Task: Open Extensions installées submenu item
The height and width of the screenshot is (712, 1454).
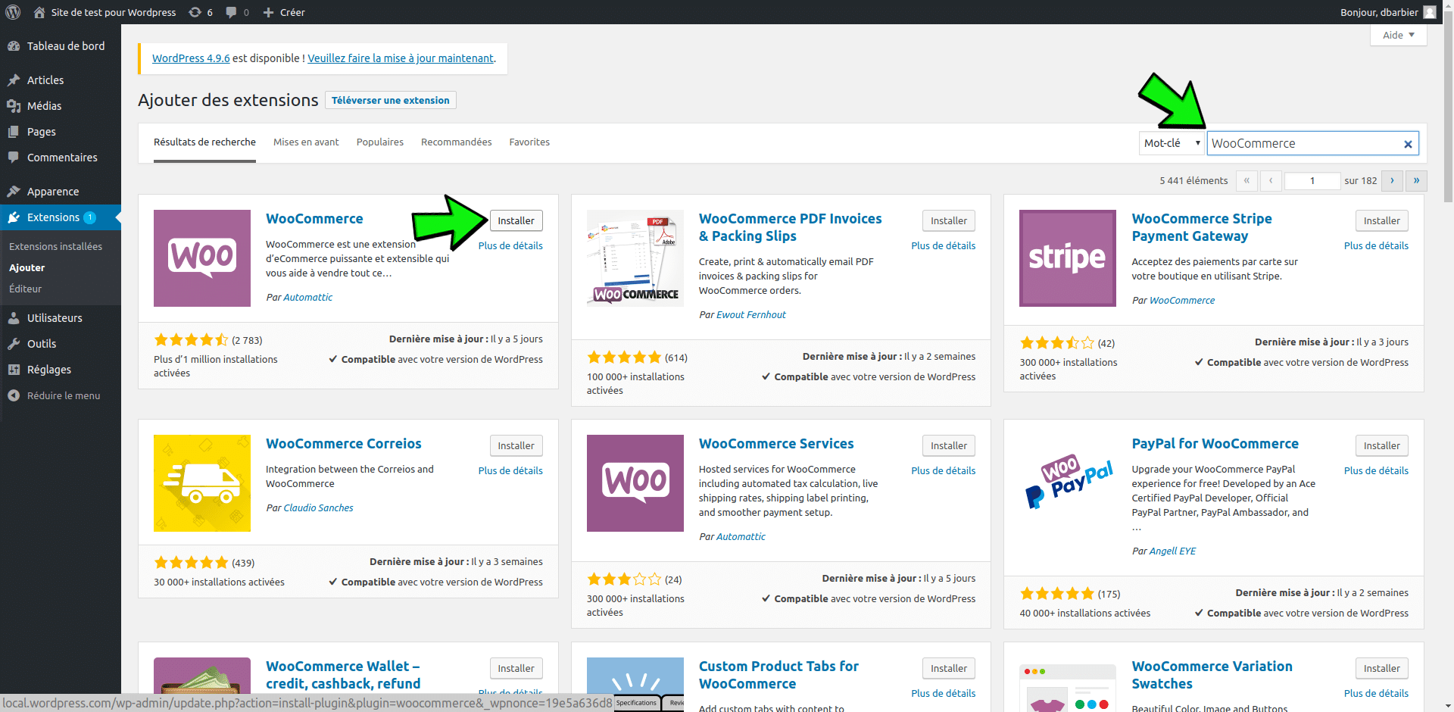Action: (x=55, y=247)
